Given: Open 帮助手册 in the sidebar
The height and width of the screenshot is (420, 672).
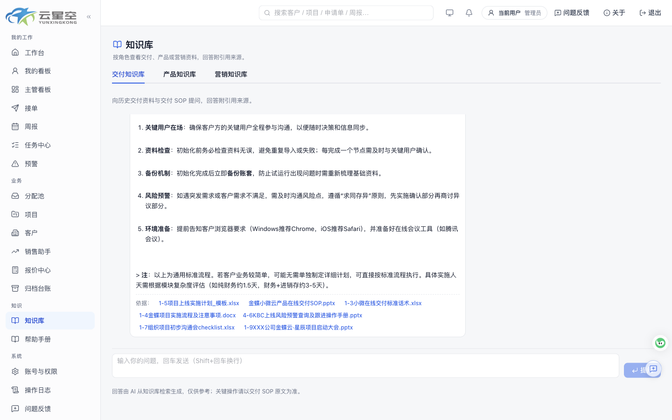Looking at the screenshot, I should 50,339.
